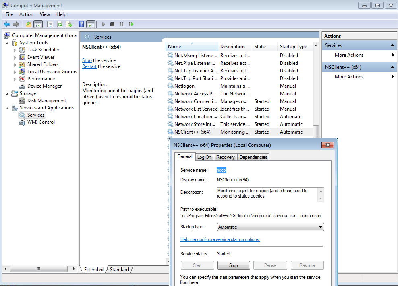Screen dimensions: 398x286
Task: Select the Event Viewer icon
Action: [22, 57]
